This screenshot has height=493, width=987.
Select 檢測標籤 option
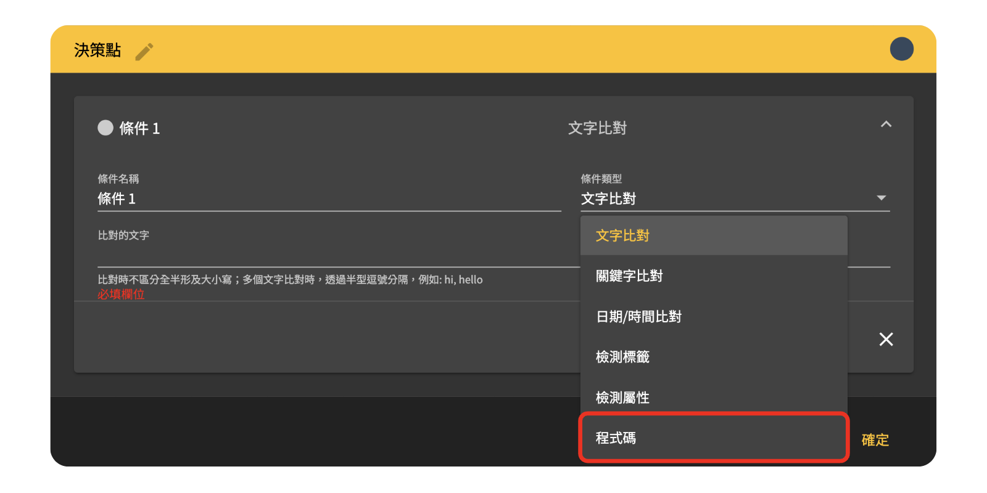click(x=714, y=357)
